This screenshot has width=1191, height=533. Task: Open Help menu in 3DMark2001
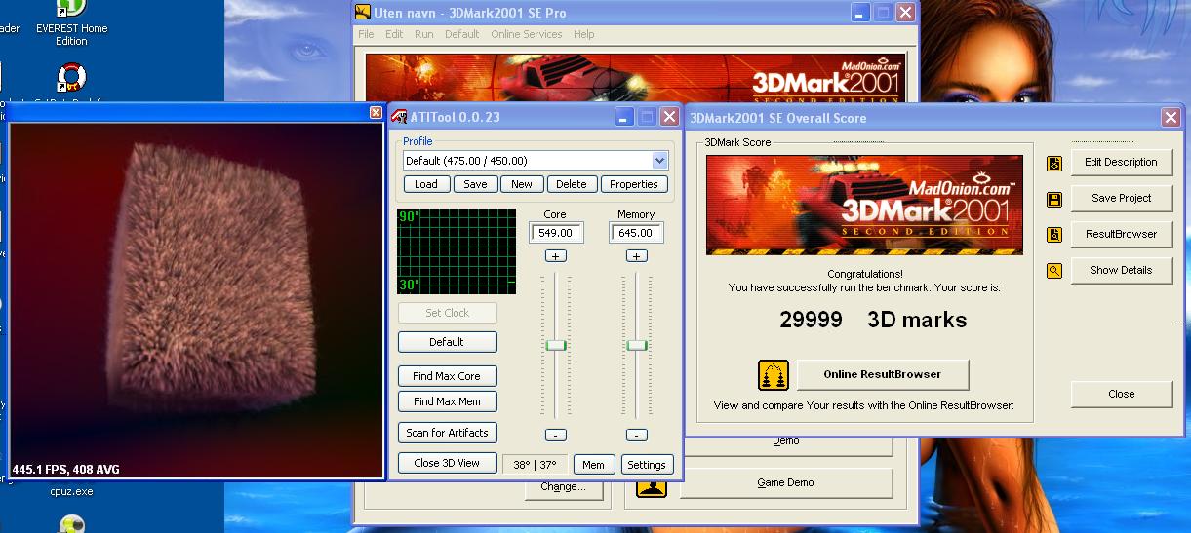click(583, 34)
